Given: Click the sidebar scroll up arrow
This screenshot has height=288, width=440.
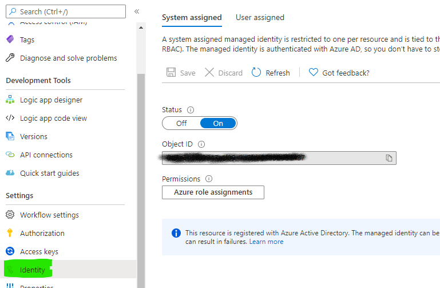Looking at the screenshot, I should 141,27.
